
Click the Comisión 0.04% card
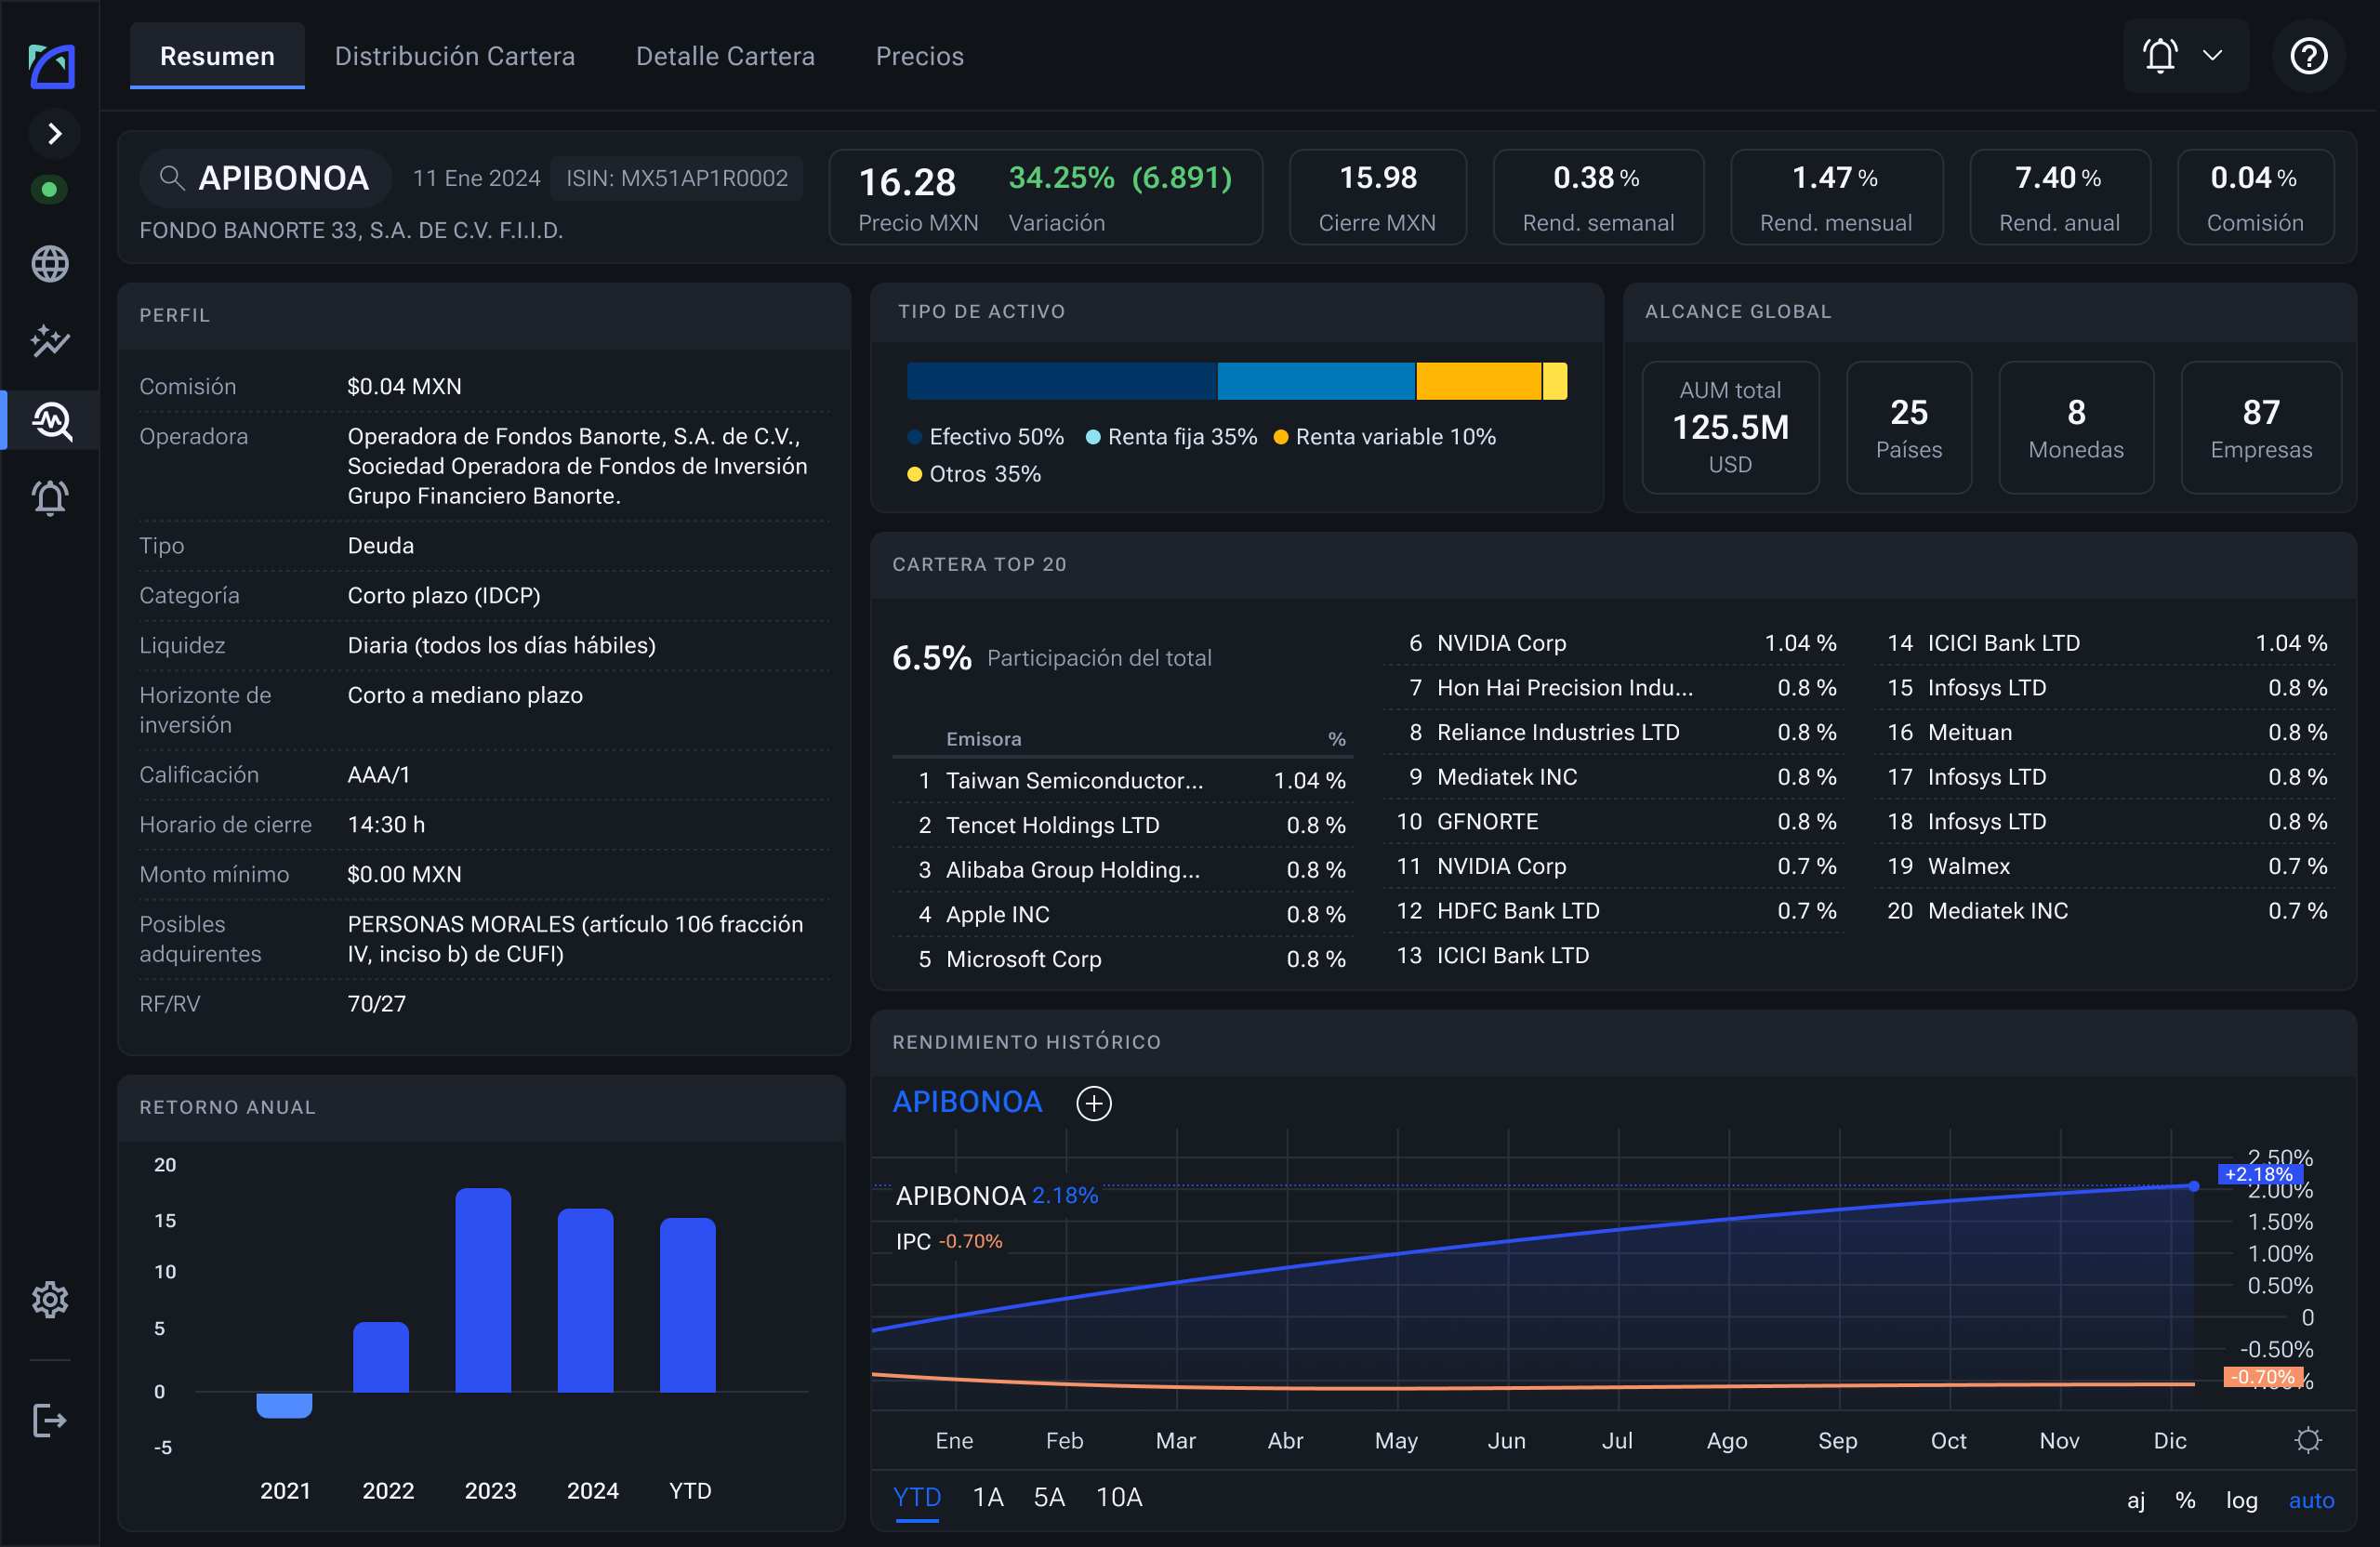[x=2255, y=197]
